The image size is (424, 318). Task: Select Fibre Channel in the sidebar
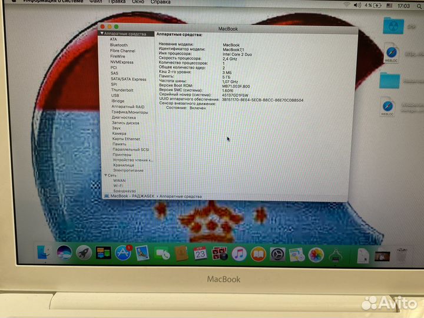[122, 51]
